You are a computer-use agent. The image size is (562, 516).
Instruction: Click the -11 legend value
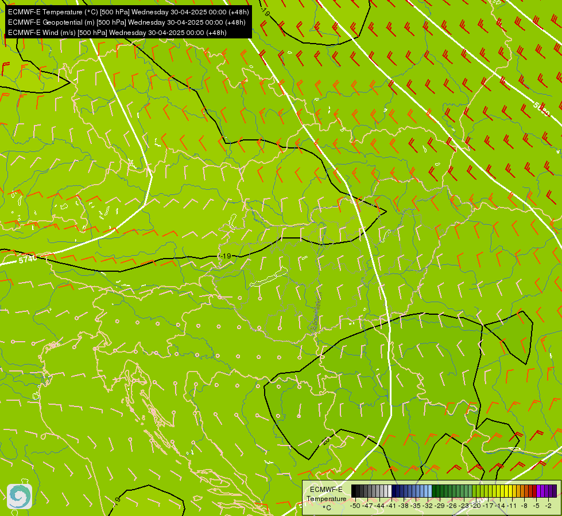point(511,506)
